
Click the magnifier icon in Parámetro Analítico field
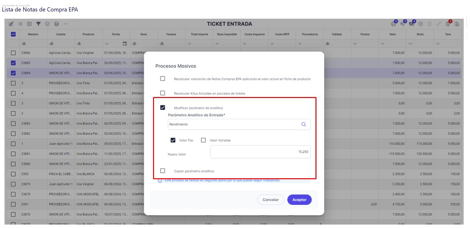tap(304, 124)
